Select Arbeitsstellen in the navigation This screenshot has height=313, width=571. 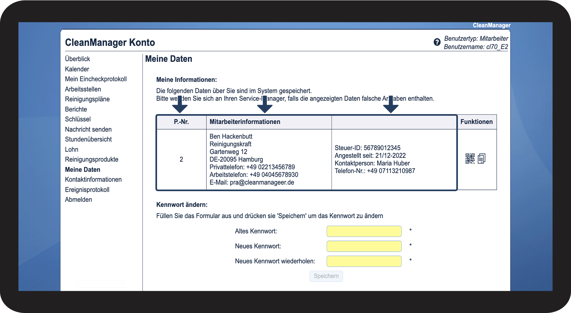click(x=83, y=89)
